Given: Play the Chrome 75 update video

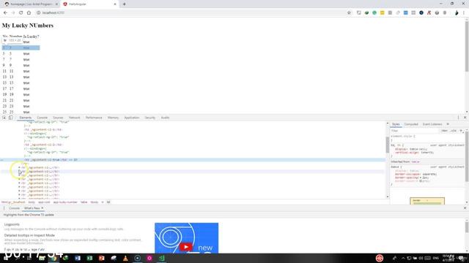Looking at the screenshot, I should 186,247.
